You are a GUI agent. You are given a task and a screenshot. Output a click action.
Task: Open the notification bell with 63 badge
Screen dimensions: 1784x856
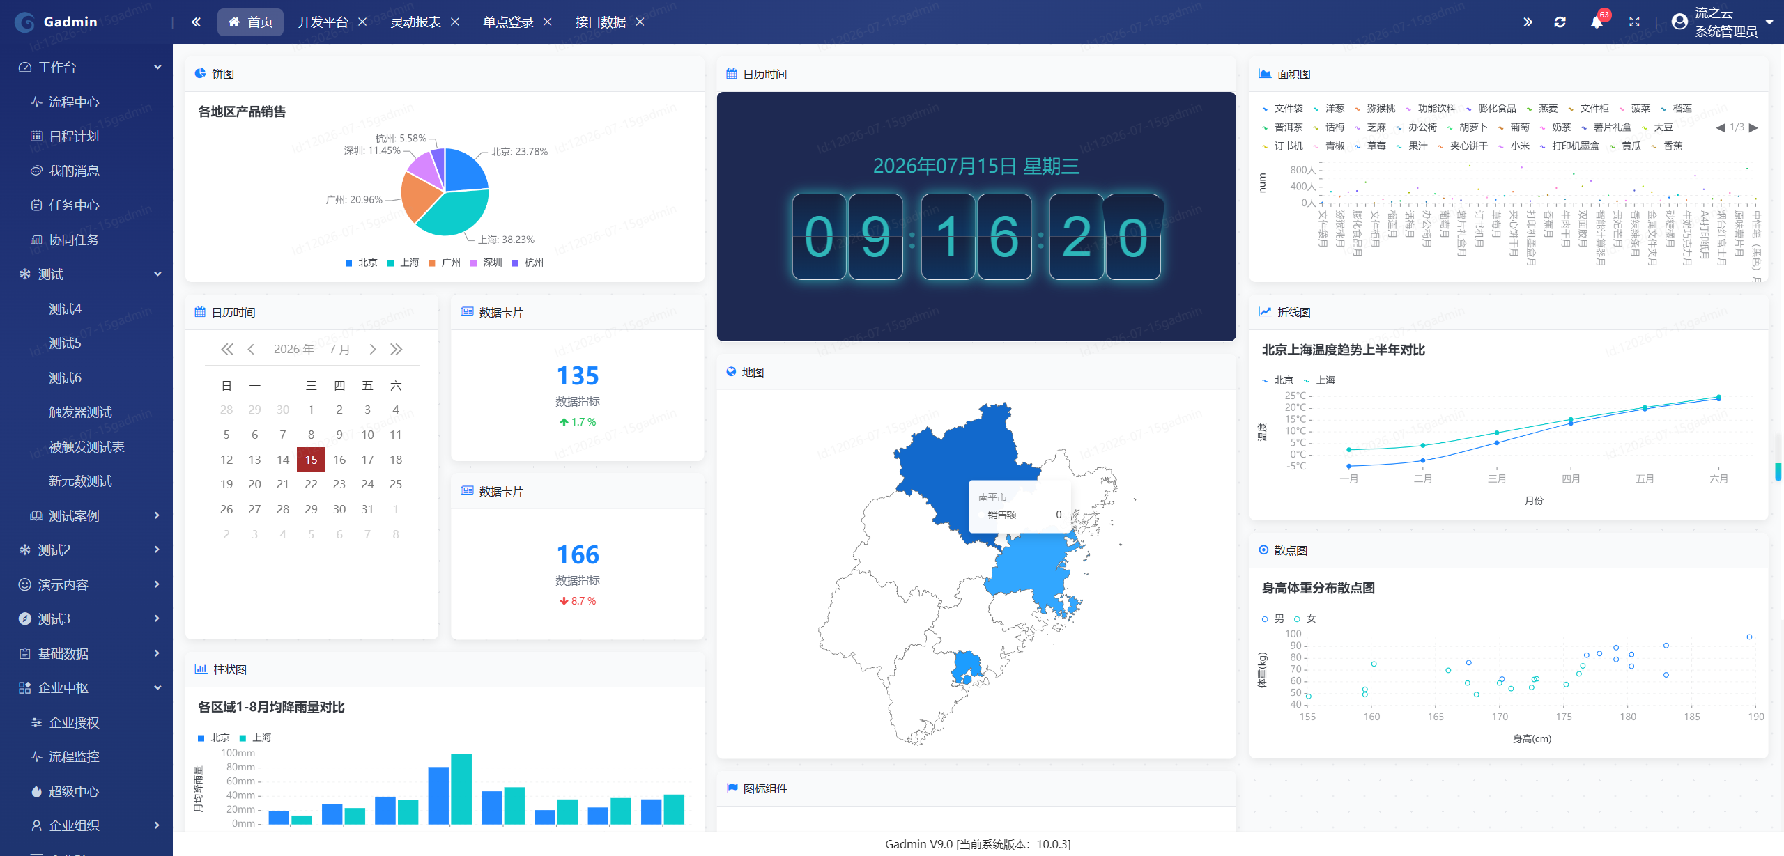point(1597,22)
